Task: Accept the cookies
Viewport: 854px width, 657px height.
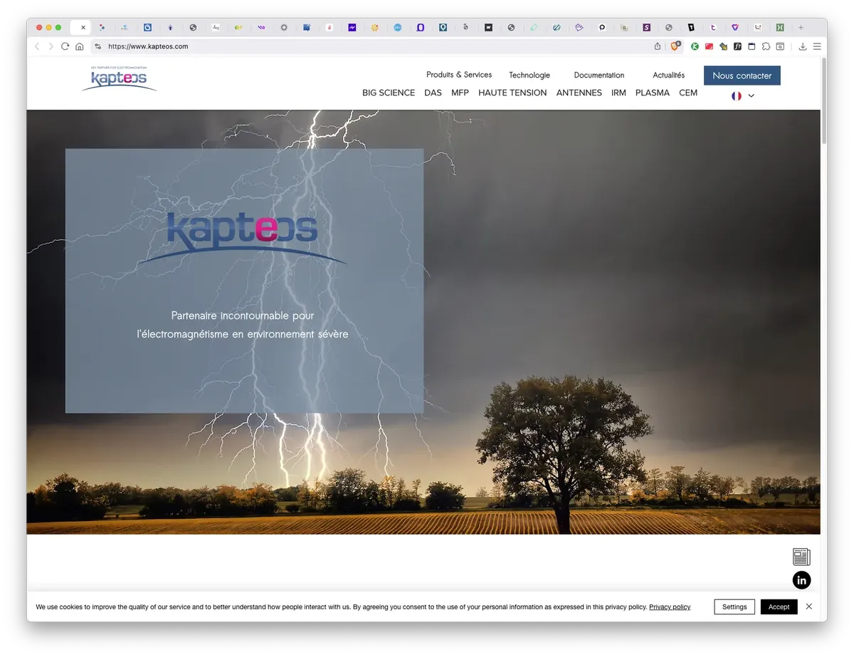Action: (x=779, y=606)
